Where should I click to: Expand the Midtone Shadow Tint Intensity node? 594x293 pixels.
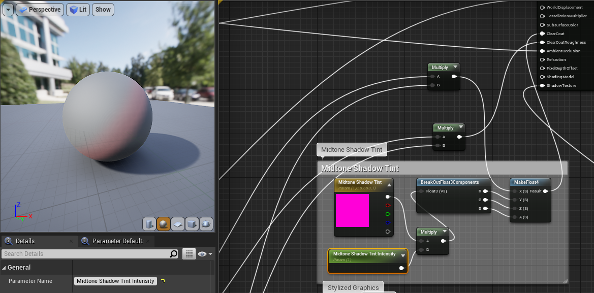pos(403,256)
